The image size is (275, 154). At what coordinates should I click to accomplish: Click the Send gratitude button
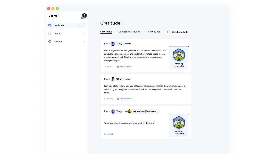178,32
